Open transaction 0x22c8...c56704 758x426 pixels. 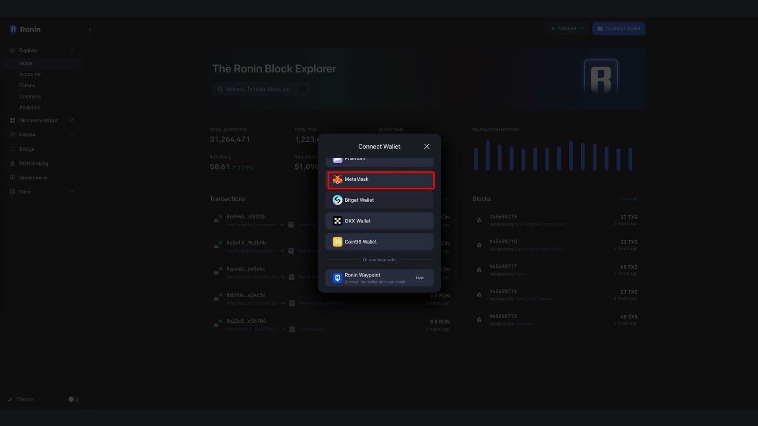pyautogui.click(x=246, y=321)
